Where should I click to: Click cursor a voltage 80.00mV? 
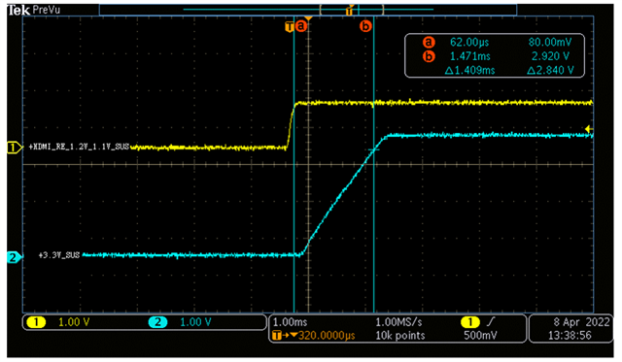coord(550,43)
